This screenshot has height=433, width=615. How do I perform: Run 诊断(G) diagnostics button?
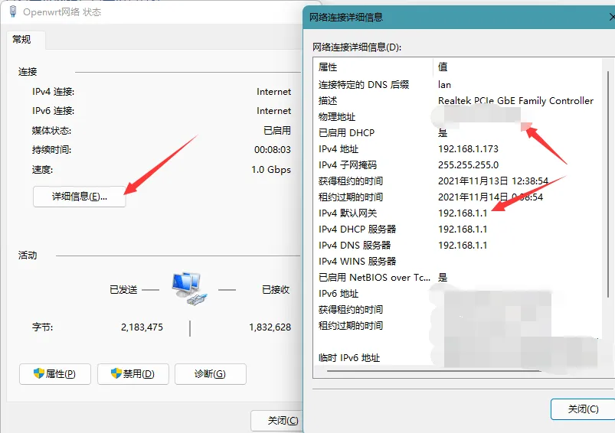tap(210, 374)
